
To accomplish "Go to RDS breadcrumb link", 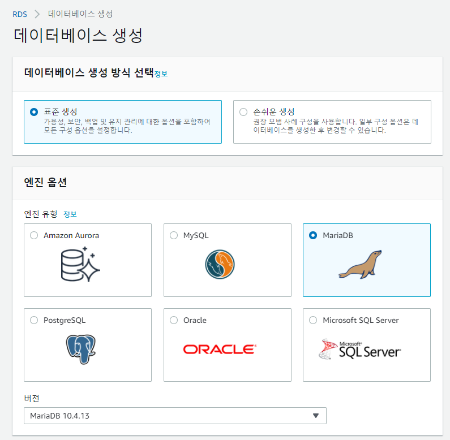I will coord(20,14).
